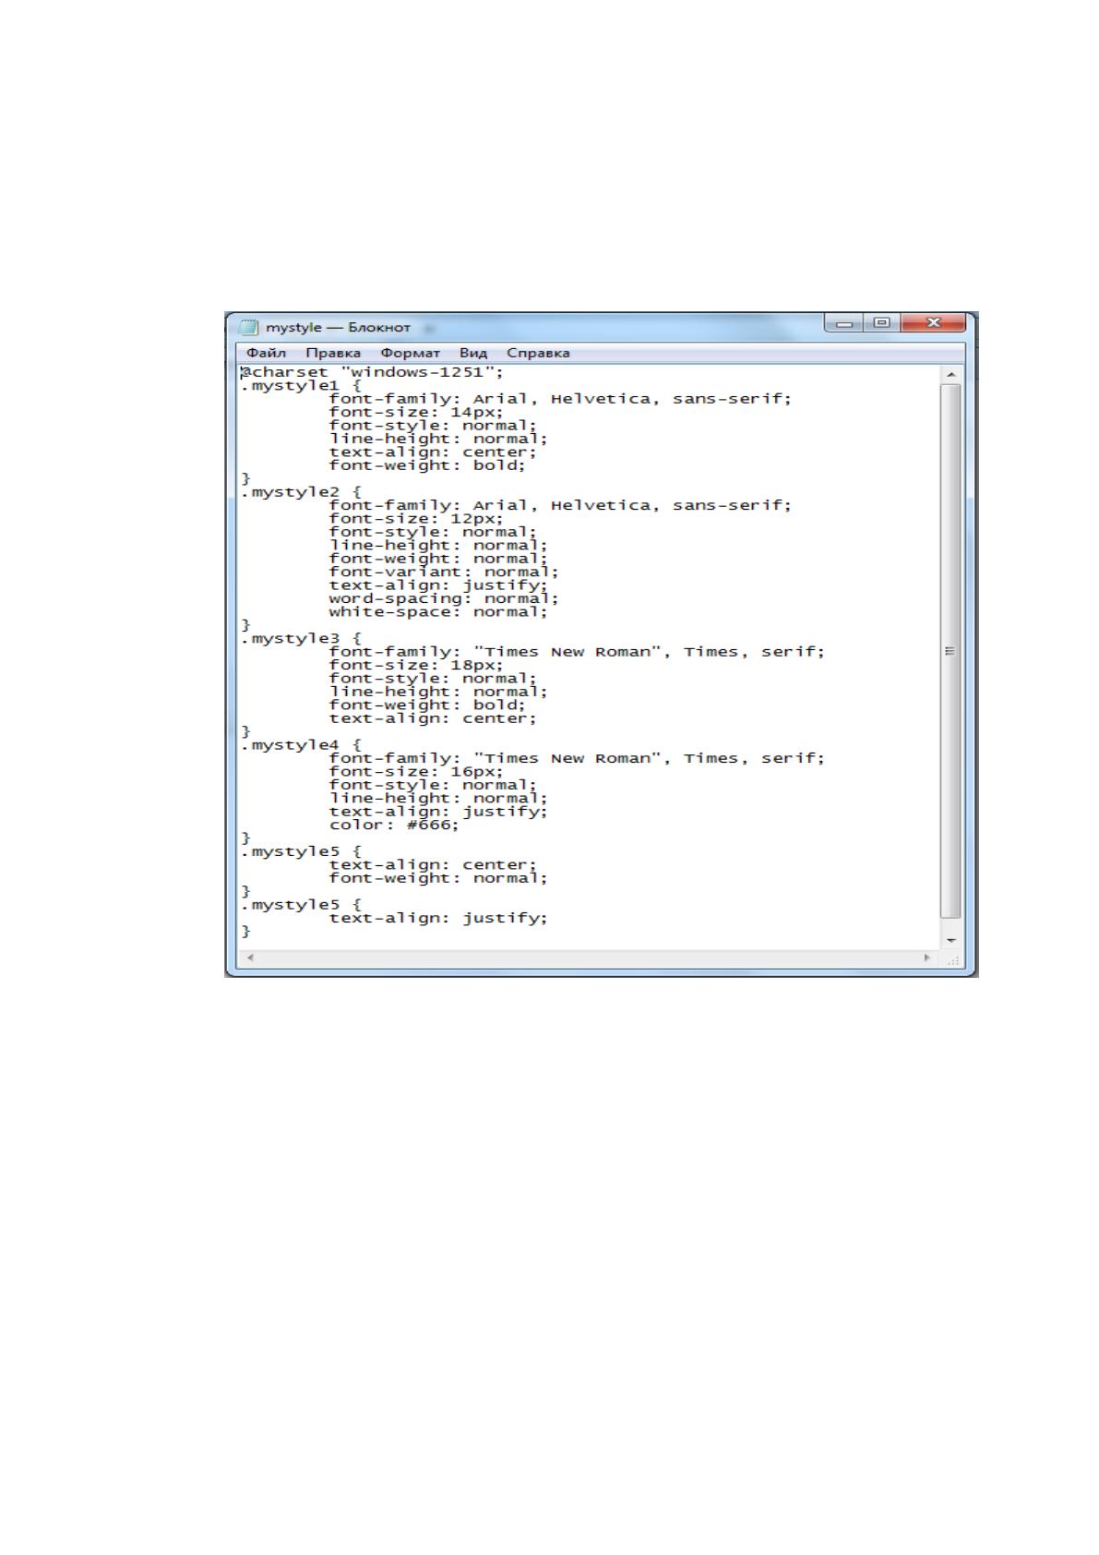The image size is (1099, 1555).
Task: Open the Формат menu
Action: tap(411, 353)
